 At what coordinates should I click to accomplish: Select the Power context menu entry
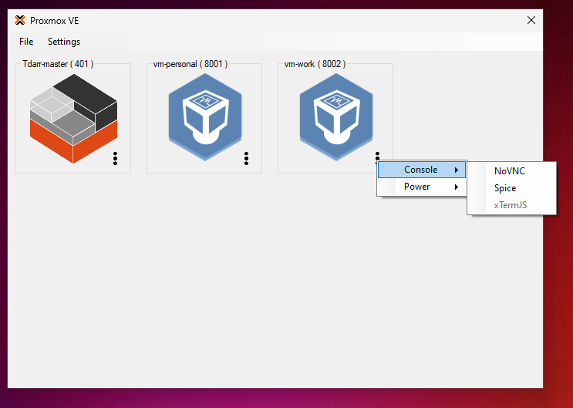[x=422, y=187]
